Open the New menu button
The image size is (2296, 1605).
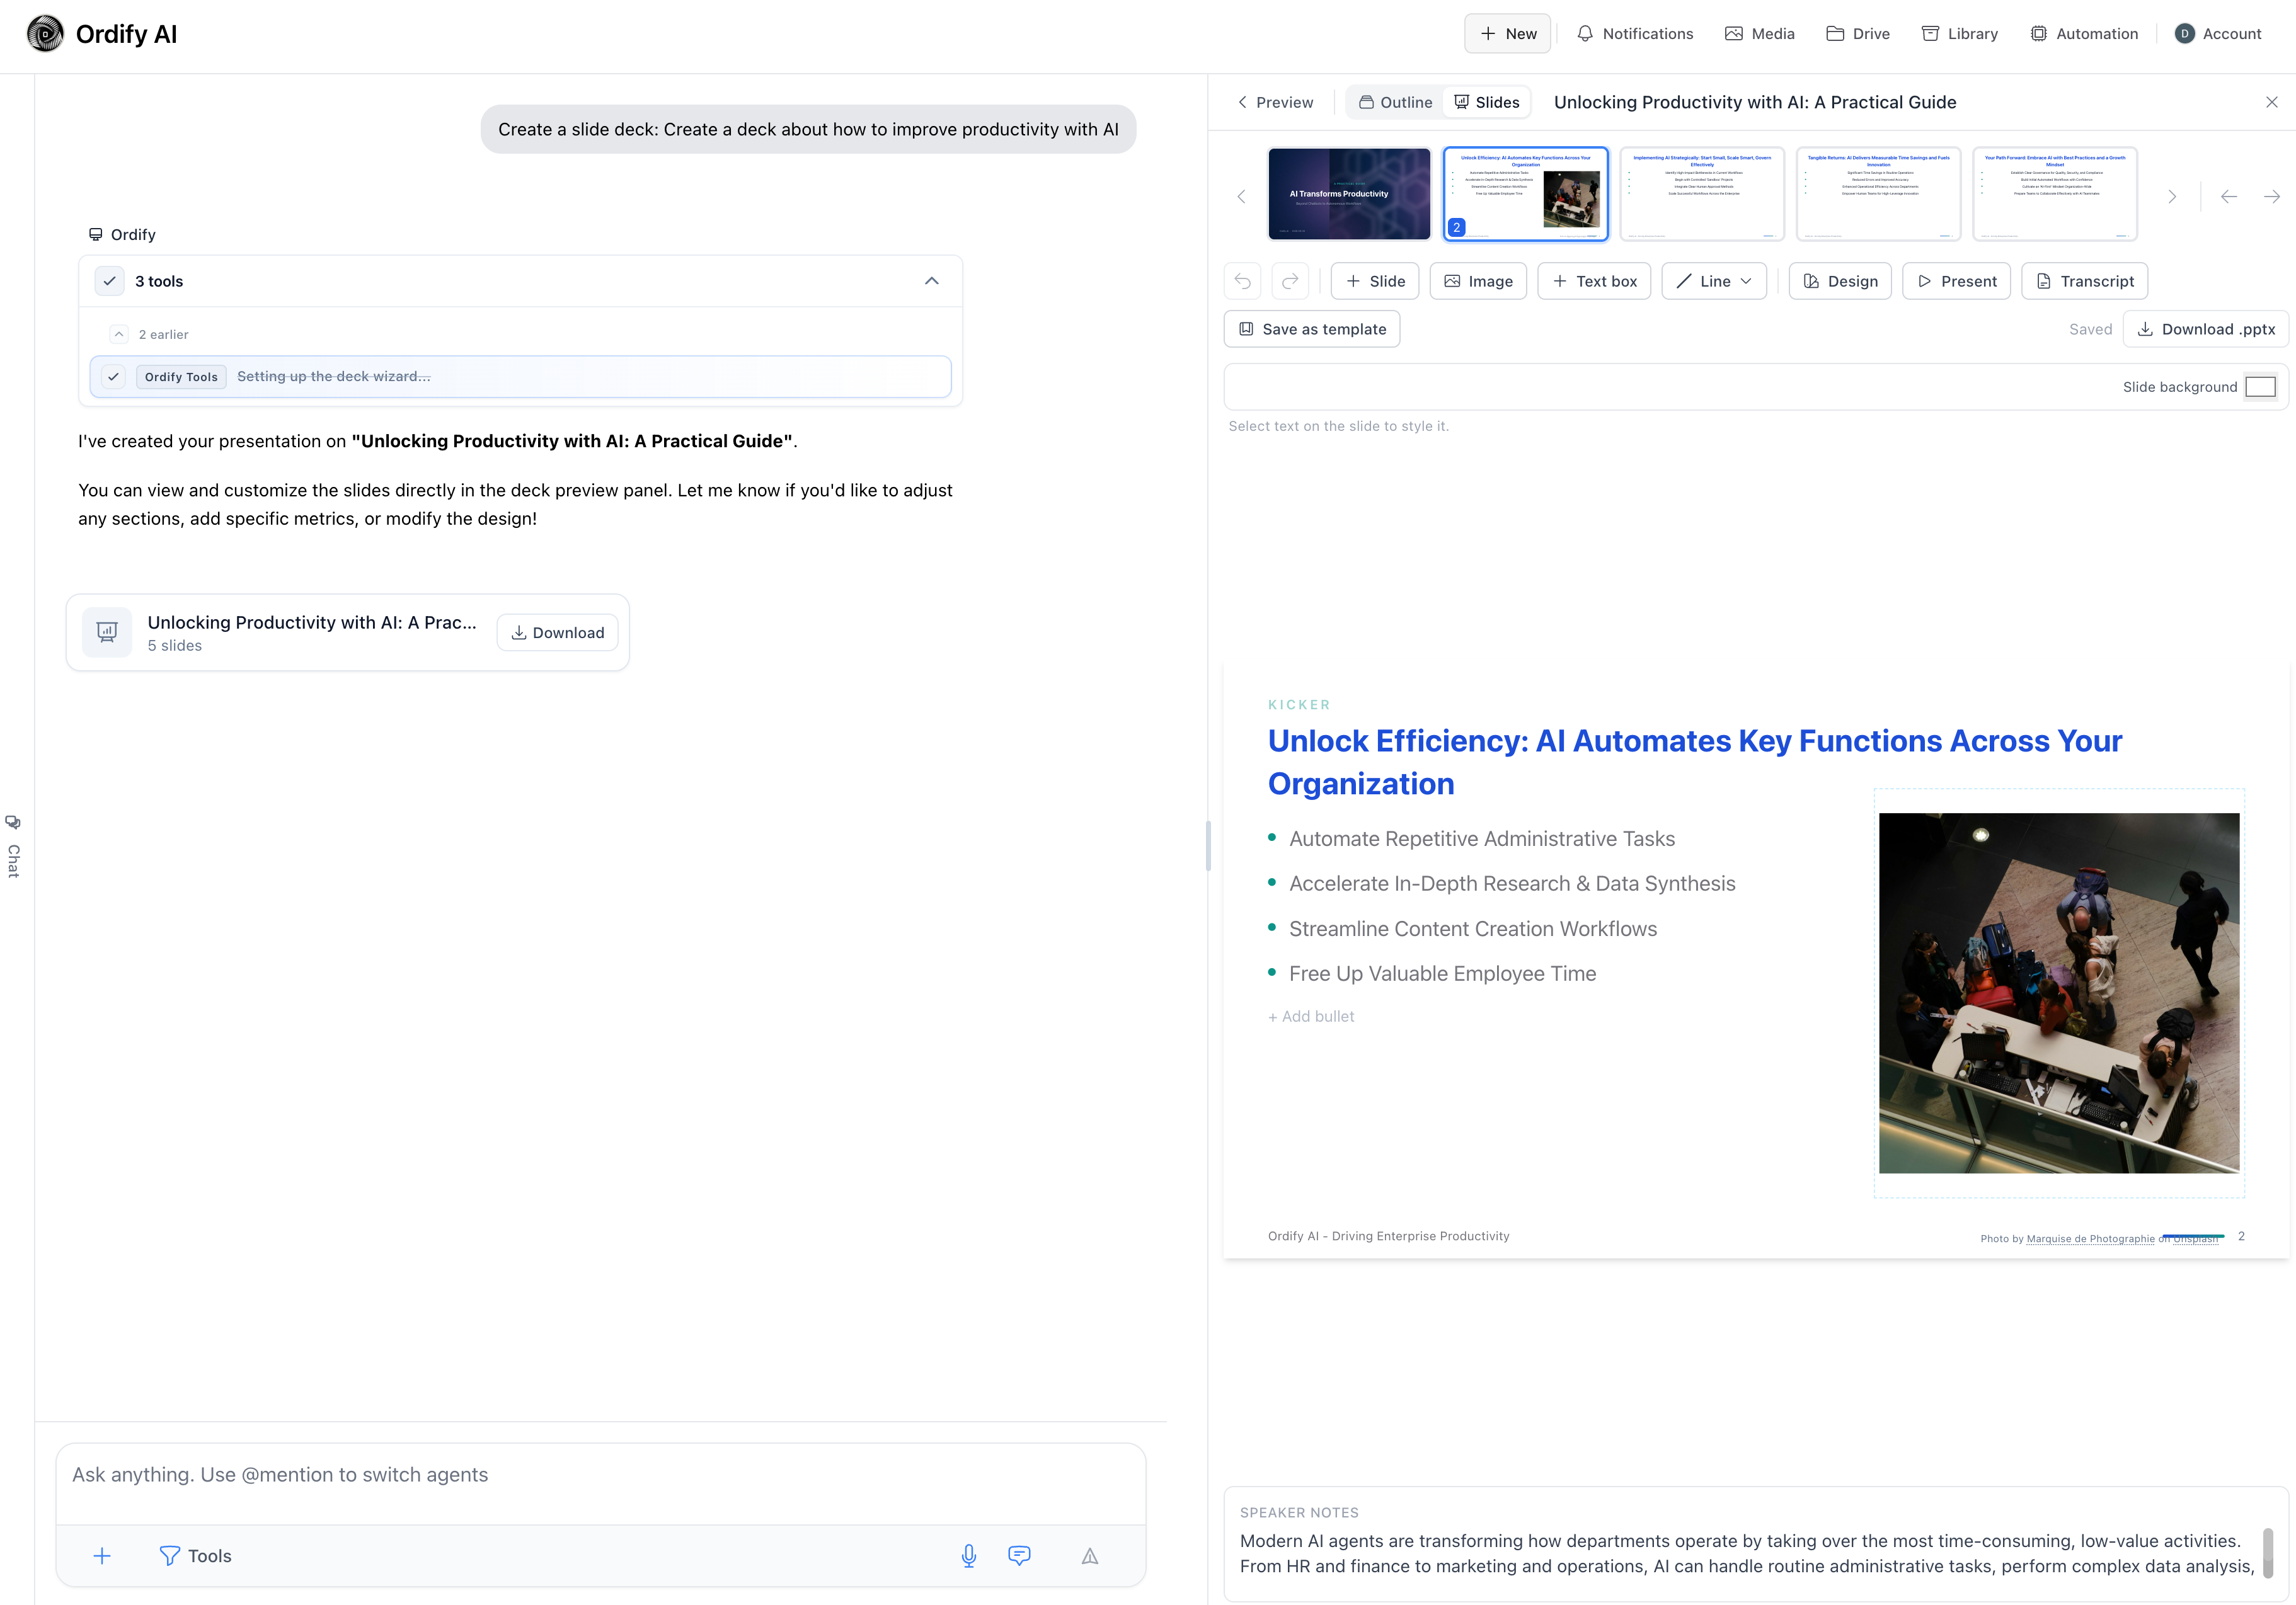(1507, 34)
